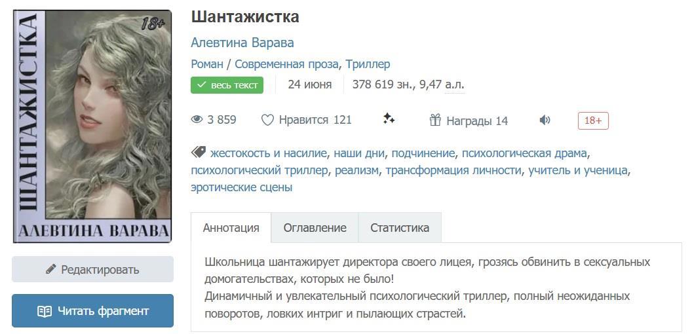Click the tags label icon
Image resolution: width=690 pixels, height=334 pixels.
click(198, 153)
